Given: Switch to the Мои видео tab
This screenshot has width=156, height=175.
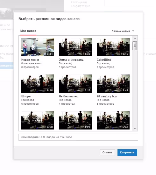Looking at the screenshot, I should pos(28,31).
